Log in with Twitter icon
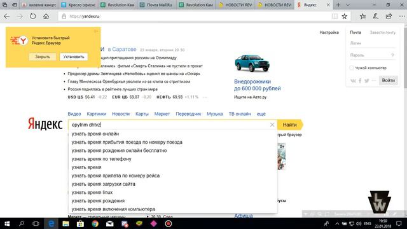The height and width of the screenshot is (229, 407). pyautogui.click(x=367, y=81)
